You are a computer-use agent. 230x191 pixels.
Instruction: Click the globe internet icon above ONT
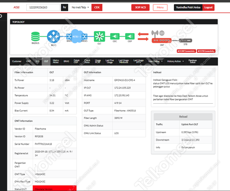point(162,33)
